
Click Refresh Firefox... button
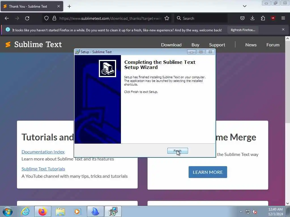click(243, 30)
